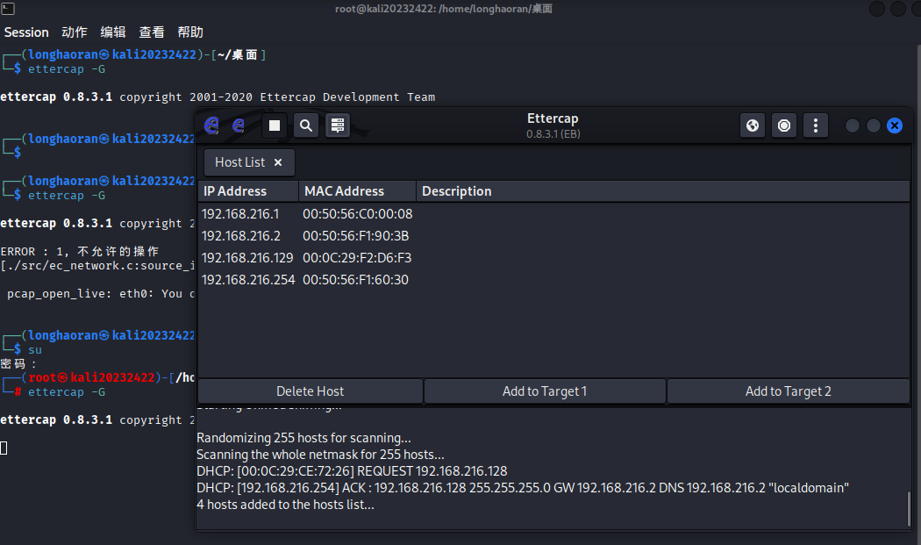Open the 动作 menu in terminal

(x=75, y=32)
